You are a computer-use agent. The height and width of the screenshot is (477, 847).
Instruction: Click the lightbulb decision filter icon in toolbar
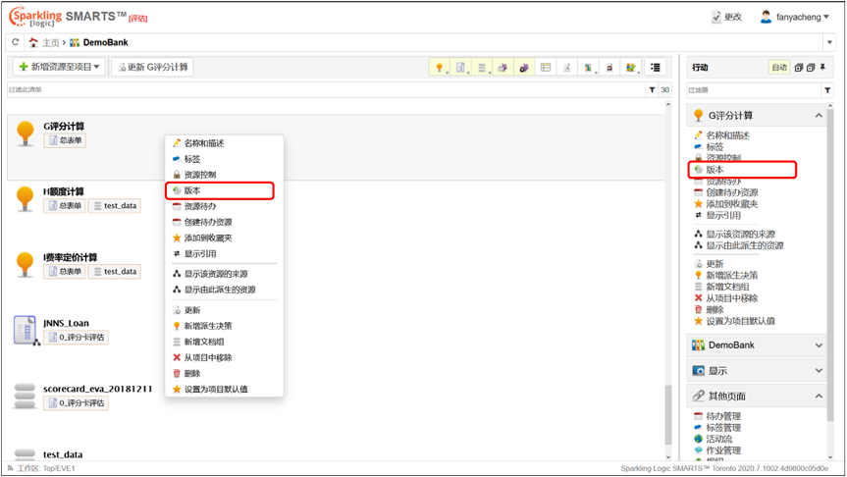439,68
